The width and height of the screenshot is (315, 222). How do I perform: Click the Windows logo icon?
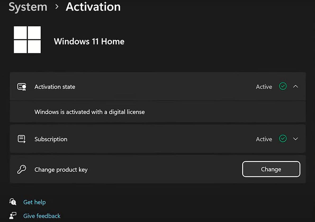click(x=27, y=40)
